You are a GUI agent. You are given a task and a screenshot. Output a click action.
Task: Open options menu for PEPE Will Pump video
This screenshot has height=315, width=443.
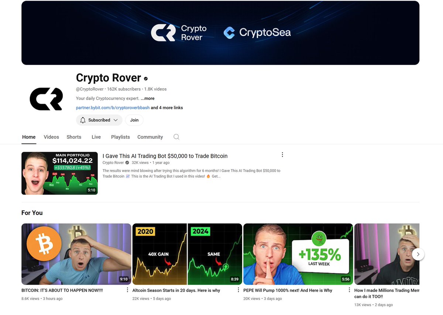click(349, 290)
